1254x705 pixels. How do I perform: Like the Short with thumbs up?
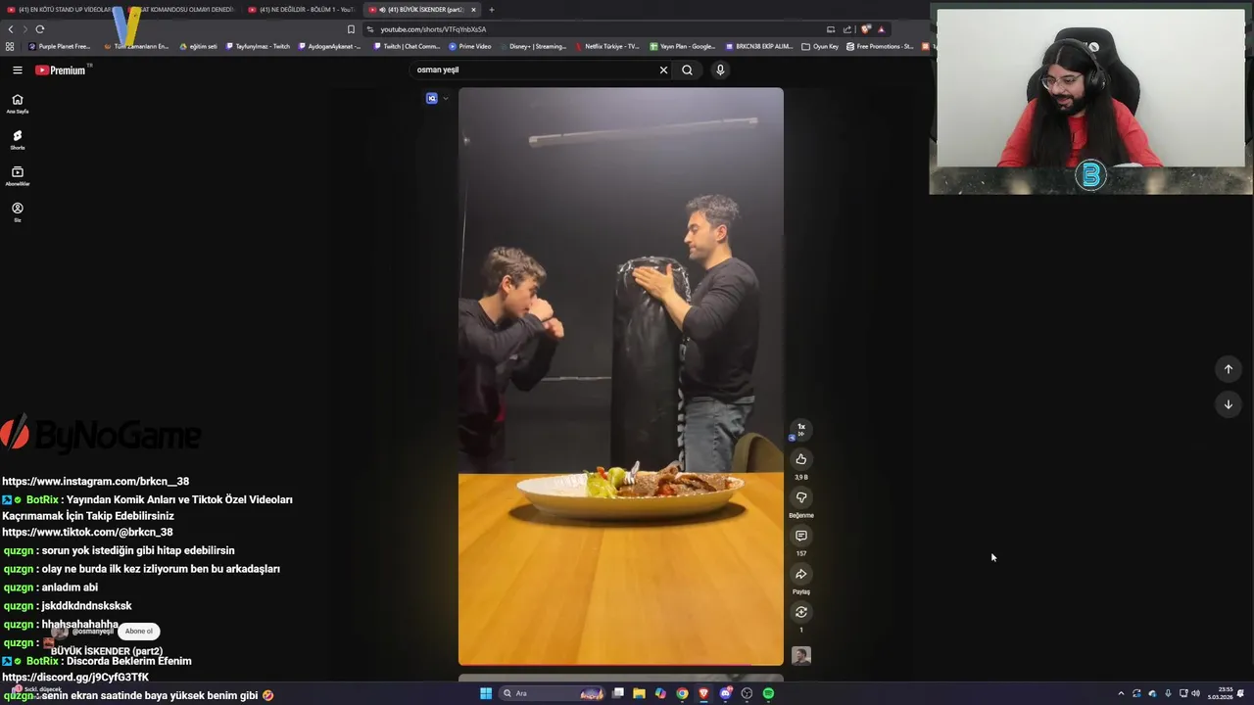coord(801,459)
